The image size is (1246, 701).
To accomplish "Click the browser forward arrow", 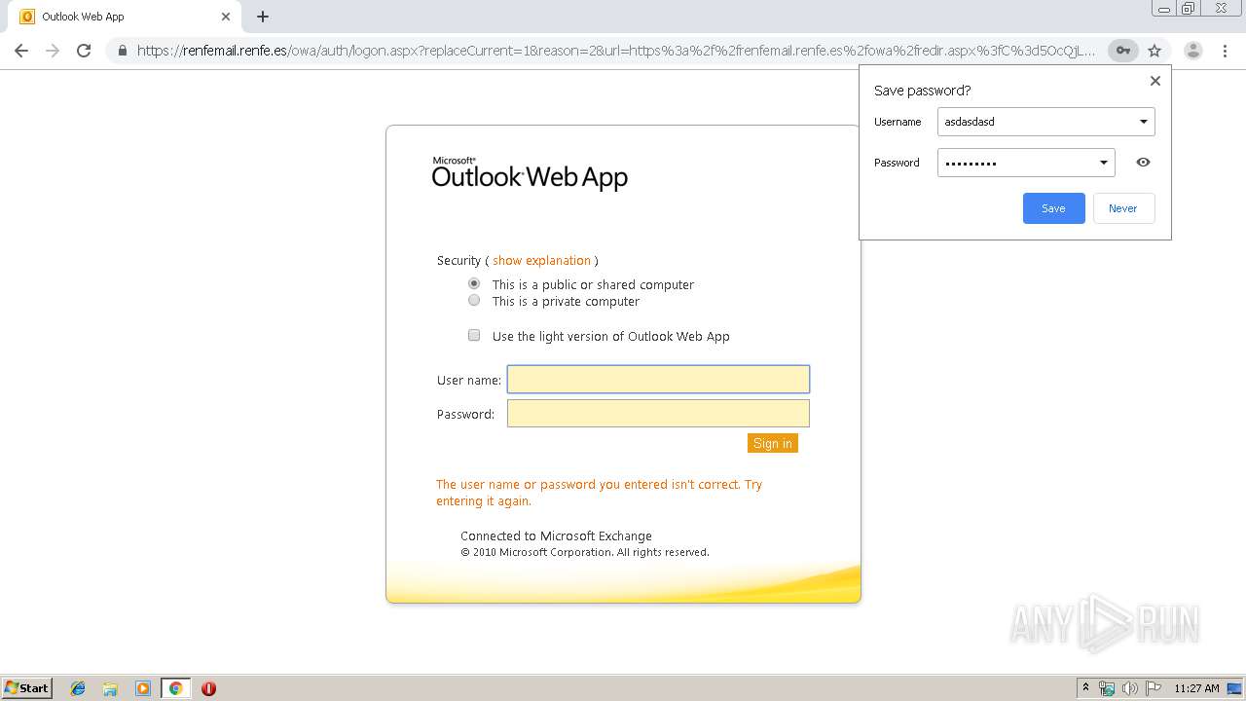I will pos(53,51).
